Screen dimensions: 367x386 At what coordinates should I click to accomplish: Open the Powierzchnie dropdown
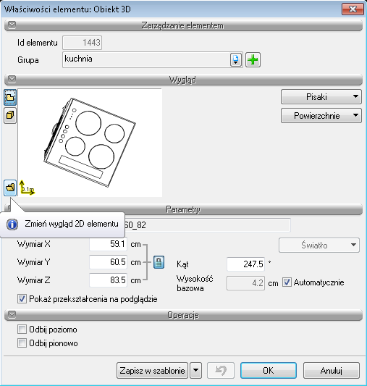pos(321,115)
